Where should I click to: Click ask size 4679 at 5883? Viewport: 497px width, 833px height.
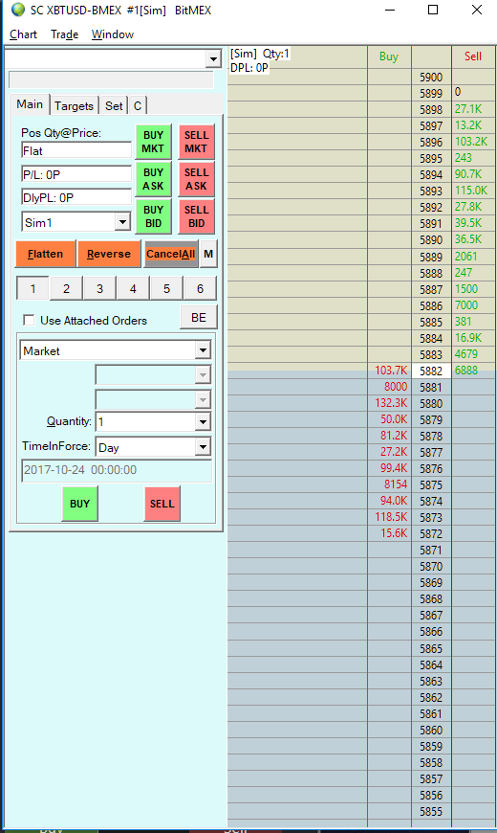click(x=466, y=354)
